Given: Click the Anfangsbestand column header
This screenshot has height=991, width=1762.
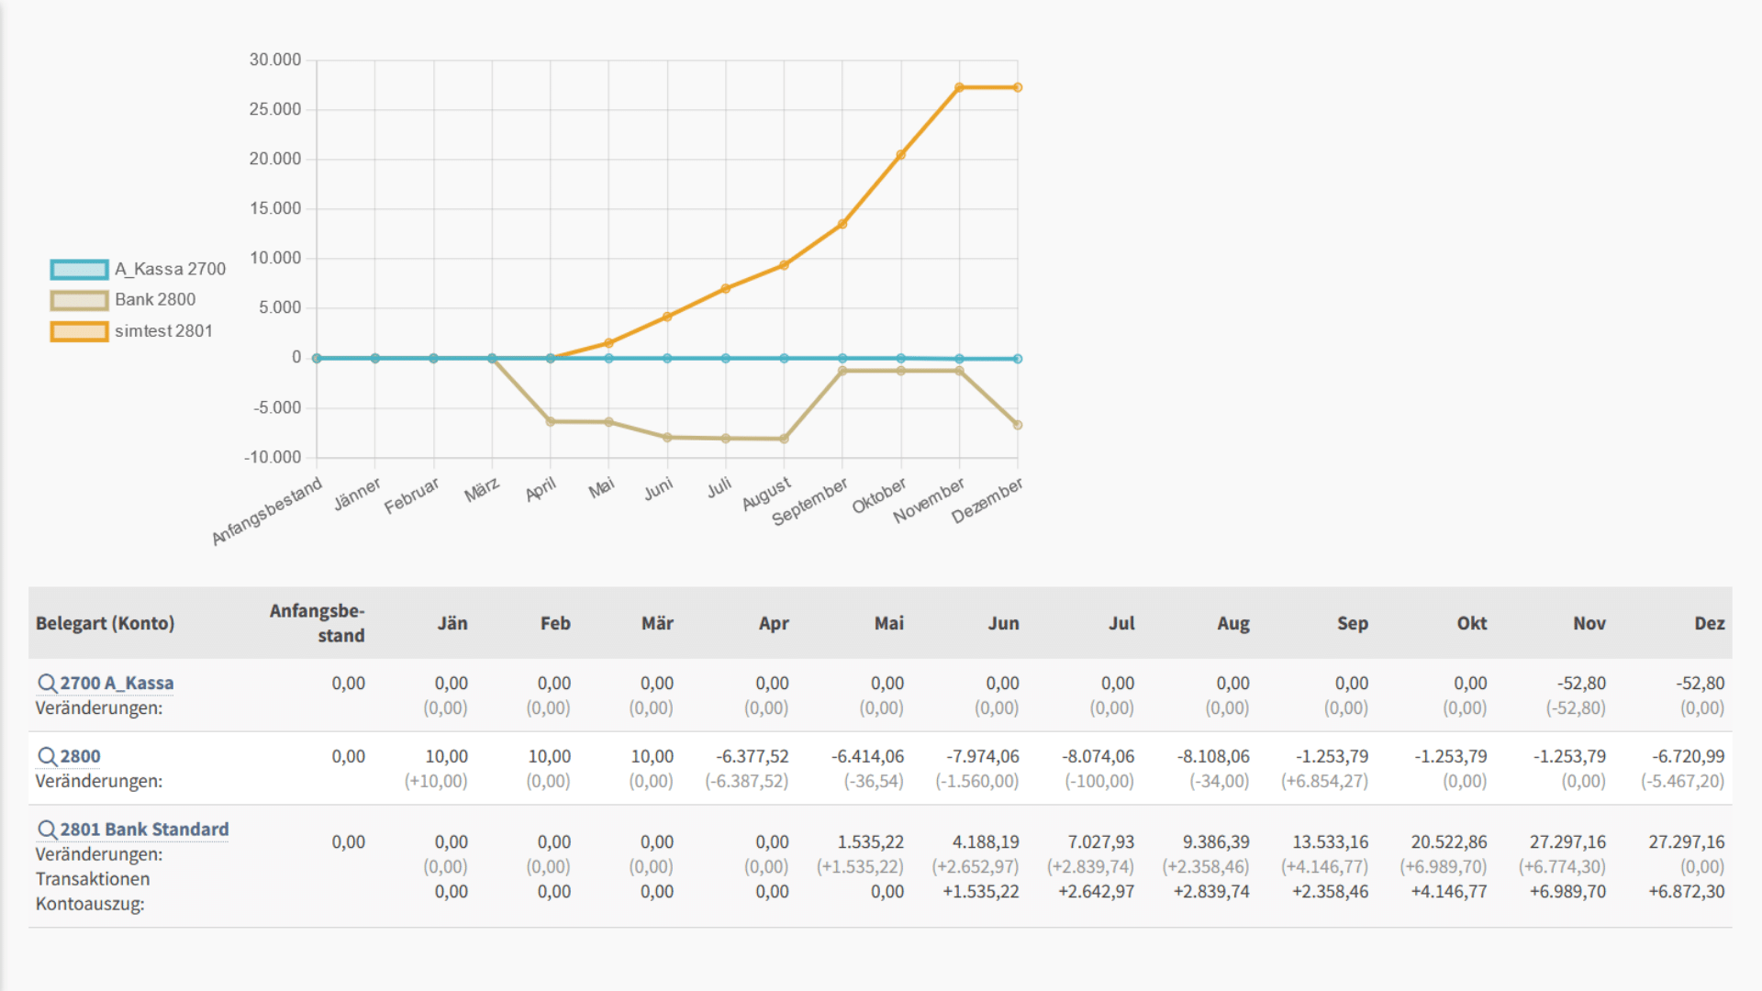Looking at the screenshot, I should 317,624.
